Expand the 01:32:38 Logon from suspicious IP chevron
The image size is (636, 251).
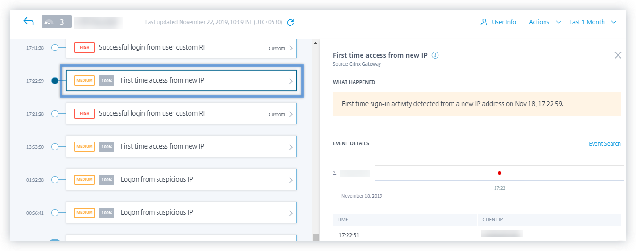(291, 180)
